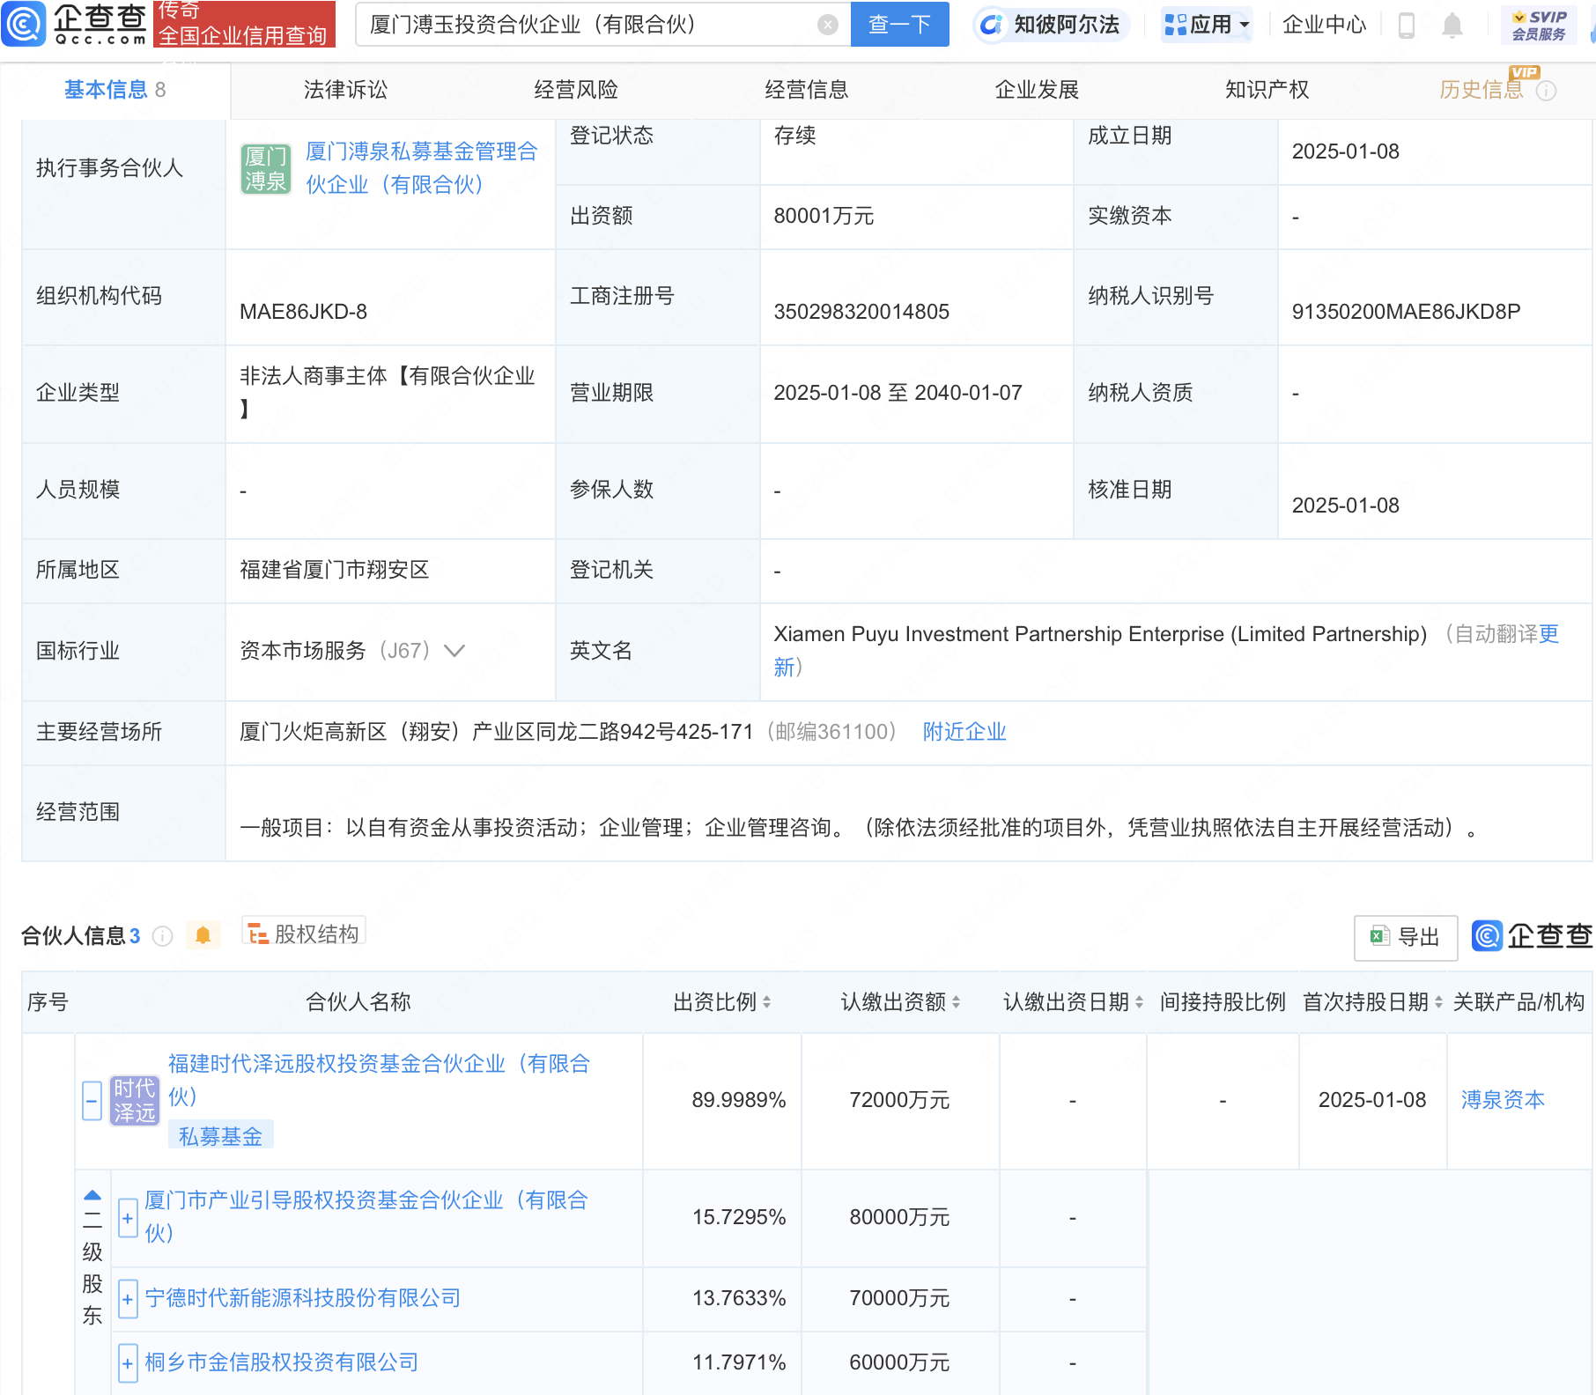Select the 15.7295% ratio cell
This screenshot has height=1395, width=1596.
point(739,1217)
